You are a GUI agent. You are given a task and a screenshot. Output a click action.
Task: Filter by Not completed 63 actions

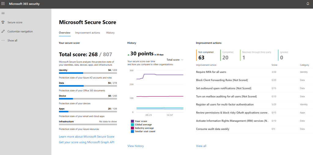pyautogui.click(x=206, y=55)
